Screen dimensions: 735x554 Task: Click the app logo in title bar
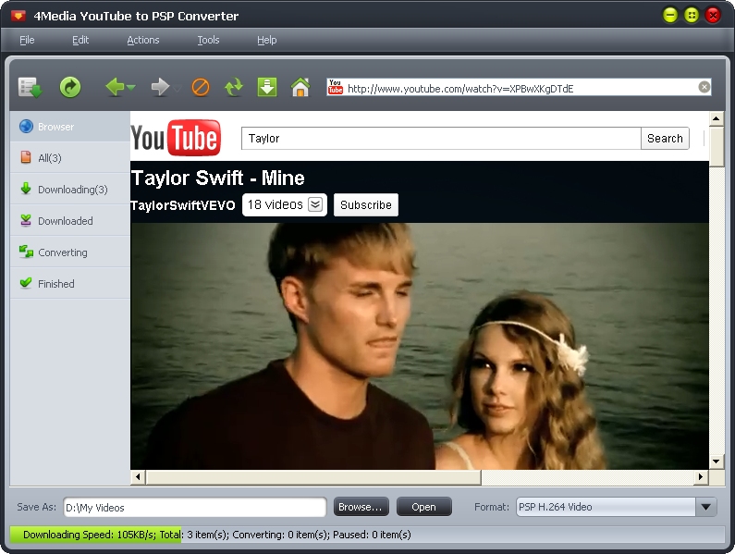[x=18, y=17]
